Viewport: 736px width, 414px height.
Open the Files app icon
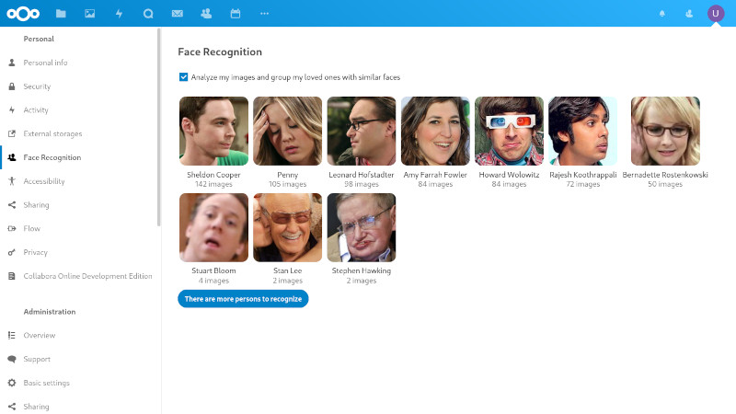point(61,14)
